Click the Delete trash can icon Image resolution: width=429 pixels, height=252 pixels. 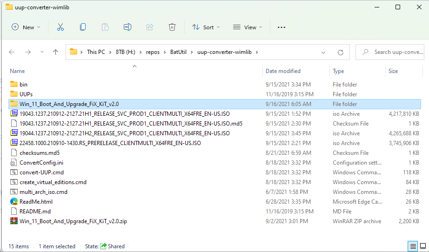[x=172, y=27]
